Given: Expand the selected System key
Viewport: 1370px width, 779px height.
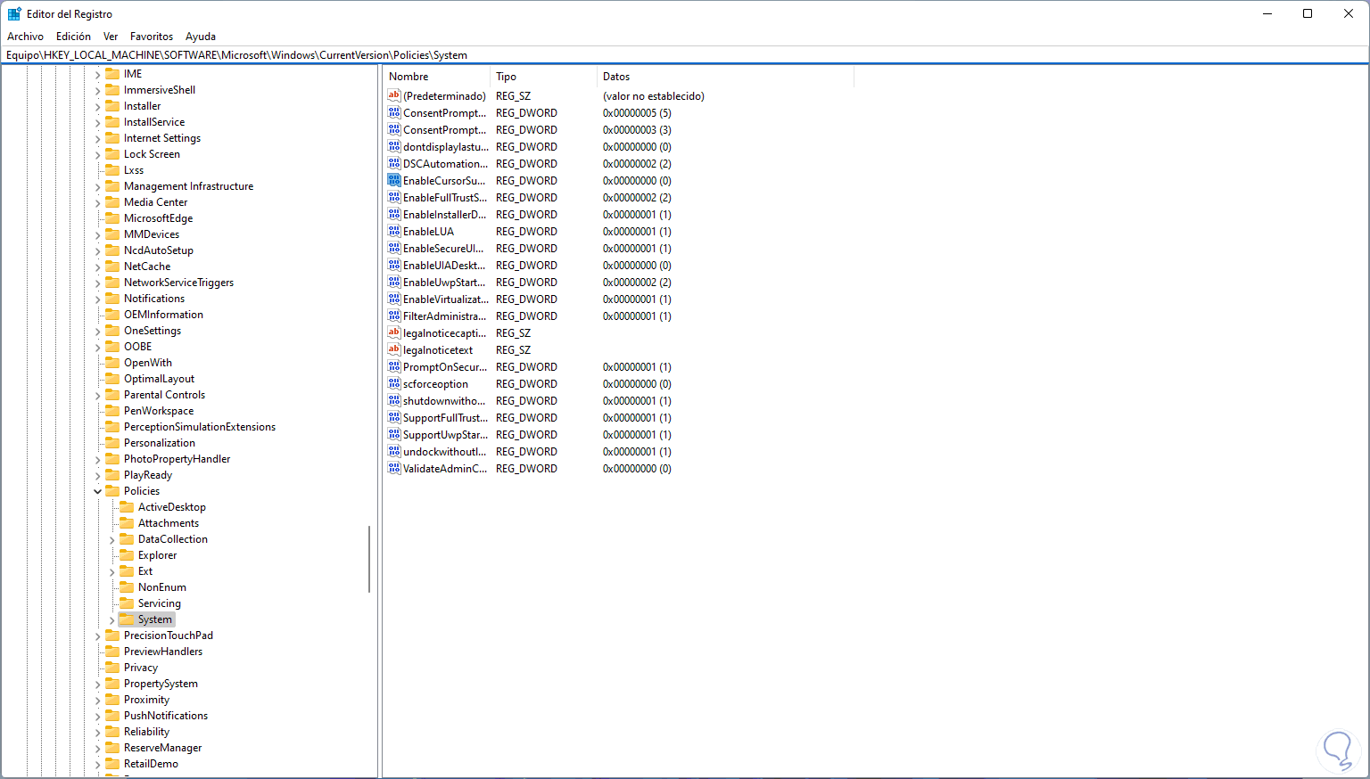Looking at the screenshot, I should tap(112, 619).
